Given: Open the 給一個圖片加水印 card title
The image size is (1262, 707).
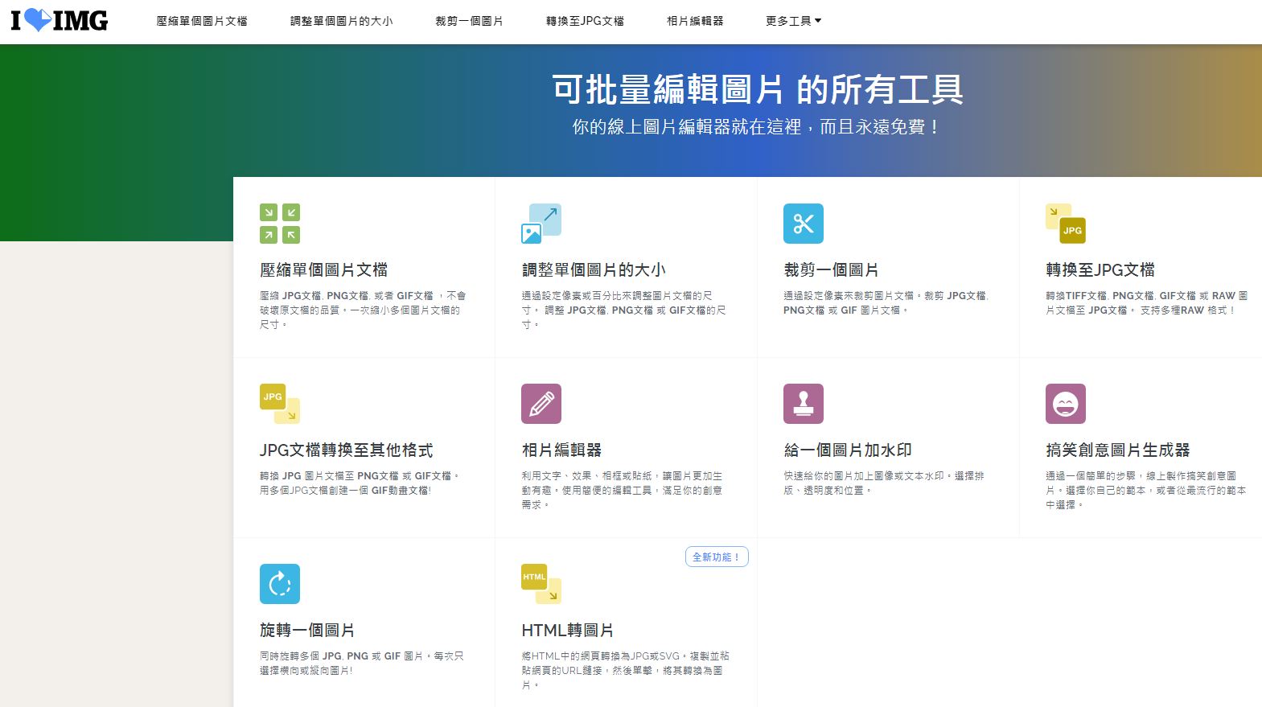Looking at the screenshot, I should pyautogui.click(x=848, y=450).
